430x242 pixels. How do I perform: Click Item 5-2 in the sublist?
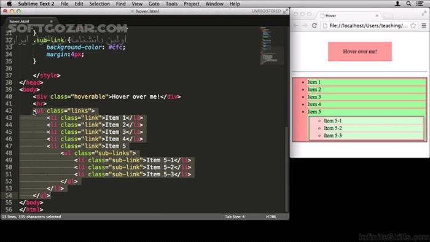tap(333, 128)
